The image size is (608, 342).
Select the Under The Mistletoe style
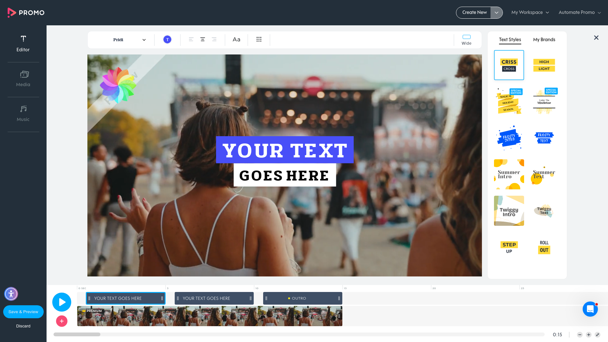(x=544, y=101)
